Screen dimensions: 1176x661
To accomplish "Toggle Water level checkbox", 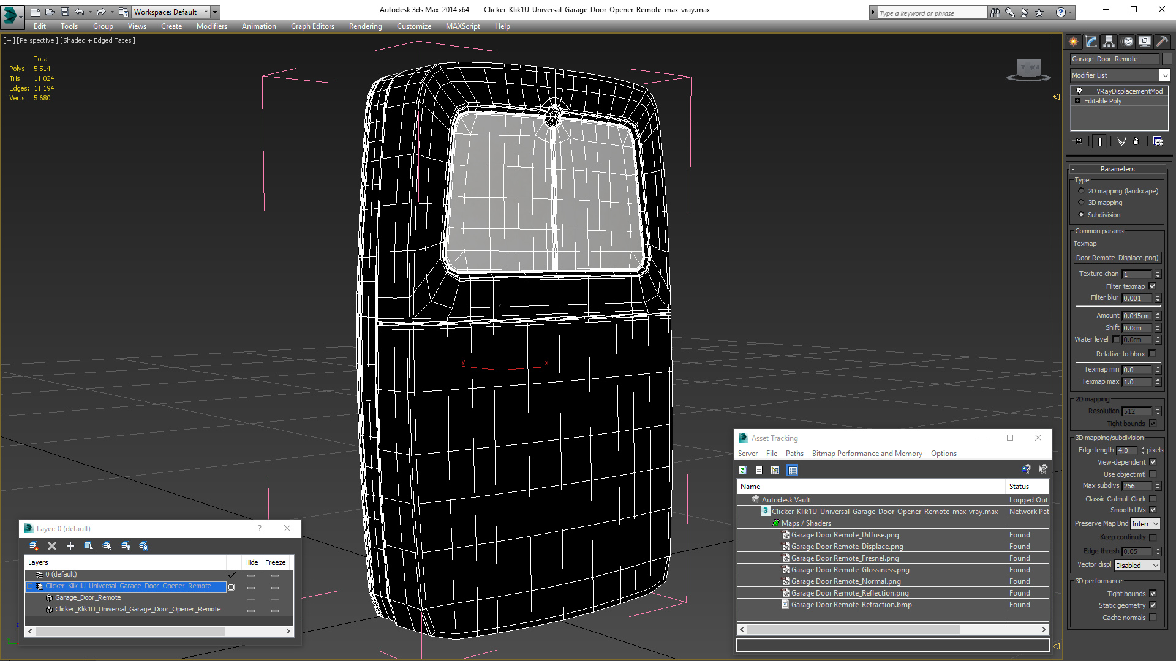I will click(1116, 340).
